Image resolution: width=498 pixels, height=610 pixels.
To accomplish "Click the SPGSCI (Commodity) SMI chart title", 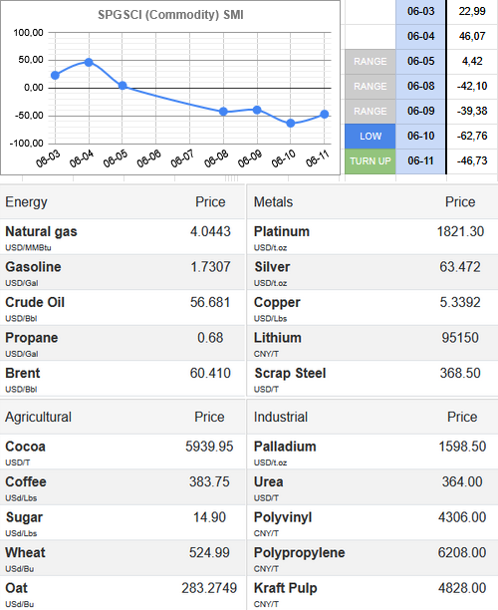I will 170,15.
